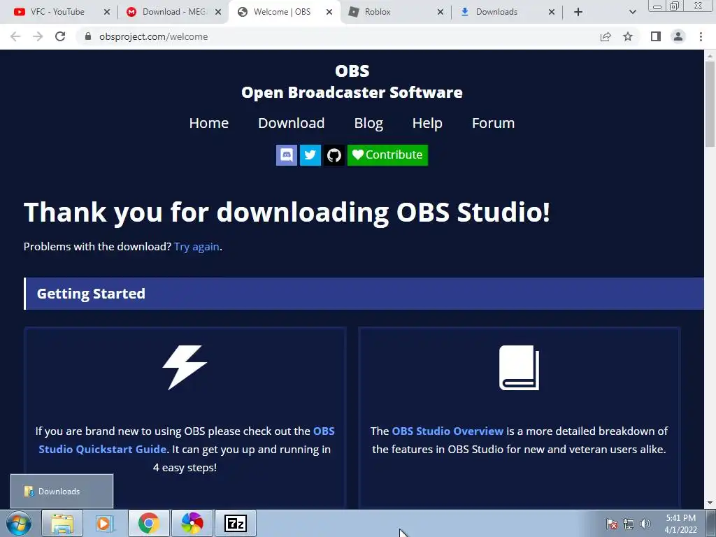Click the 5:41 PM clock
Screen dimensions: 716x537
[x=680, y=518]
